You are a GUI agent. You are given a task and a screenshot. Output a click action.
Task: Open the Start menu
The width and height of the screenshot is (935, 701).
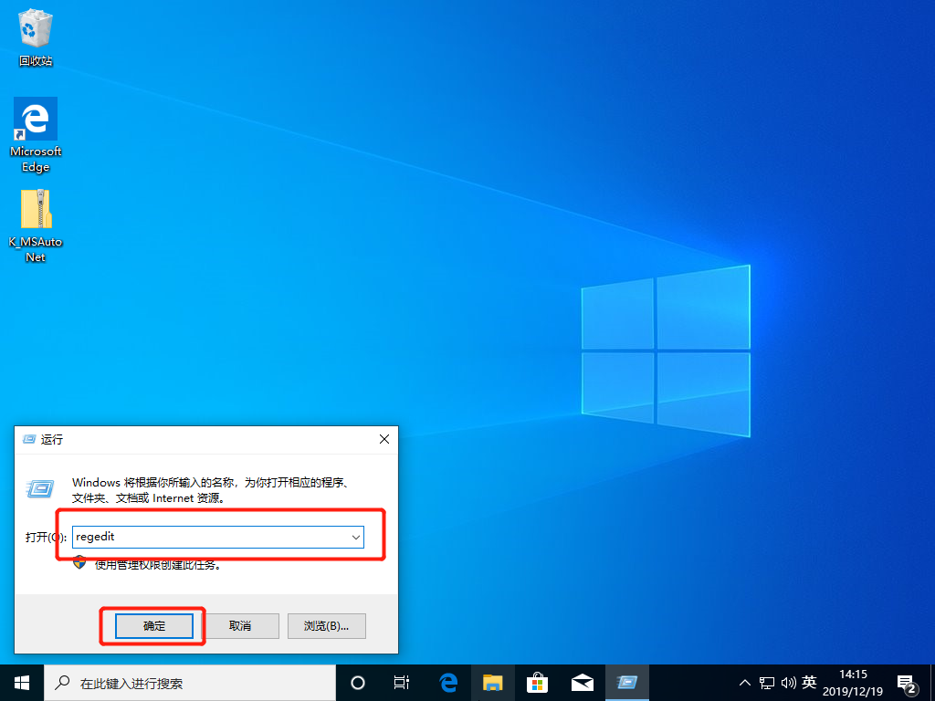point(20,682)
